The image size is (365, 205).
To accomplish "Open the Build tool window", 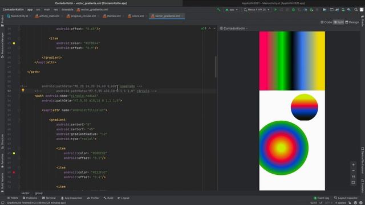I will [x=108, y=198].
